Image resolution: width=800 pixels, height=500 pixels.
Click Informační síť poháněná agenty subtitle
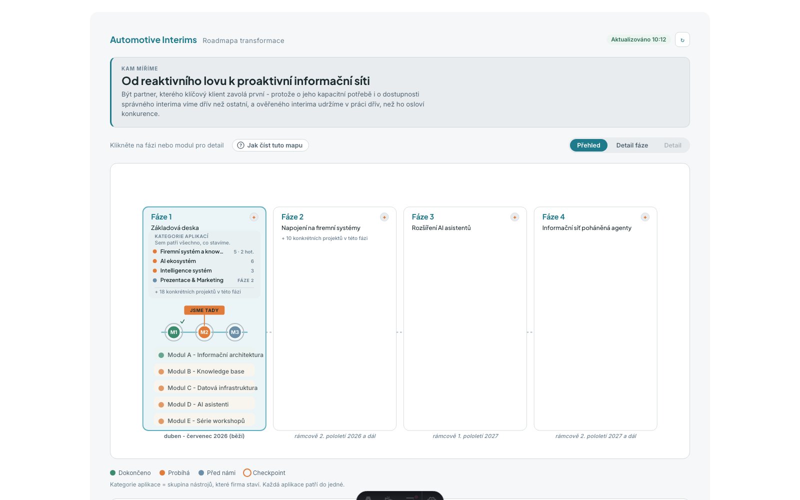click(x=587, y=228)
